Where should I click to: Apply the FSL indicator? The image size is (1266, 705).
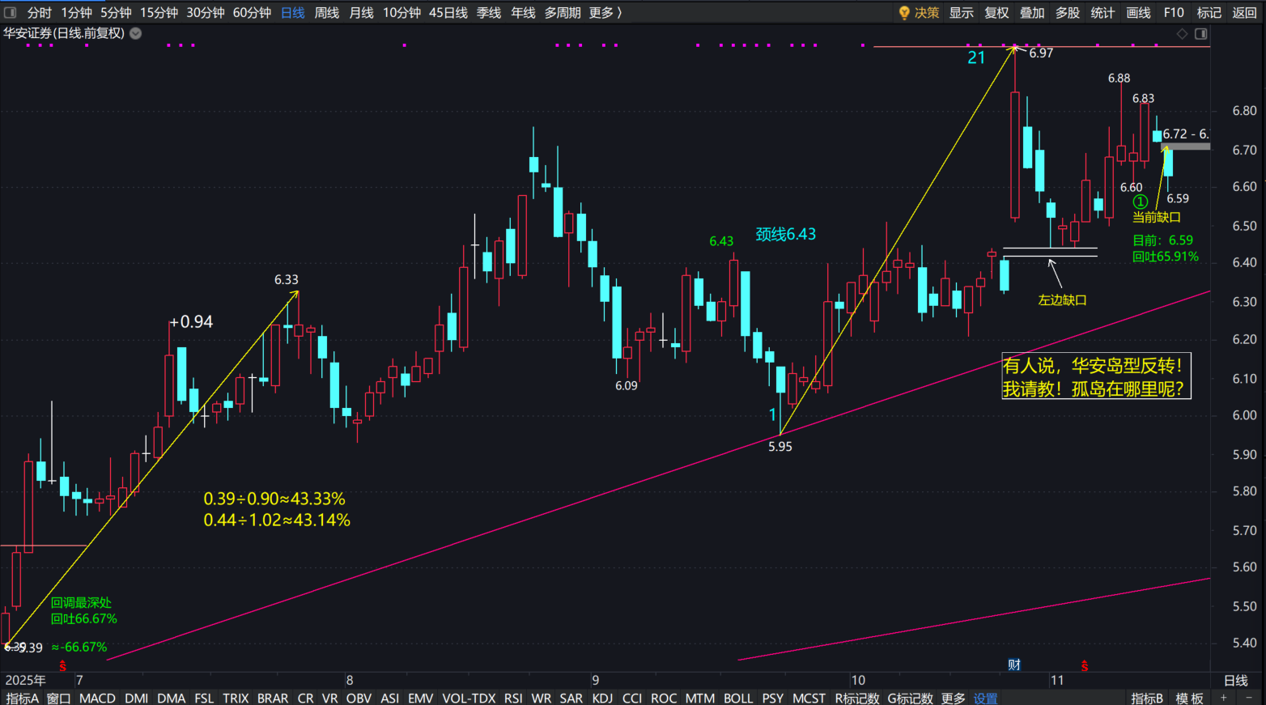click(x=204, y=698)
